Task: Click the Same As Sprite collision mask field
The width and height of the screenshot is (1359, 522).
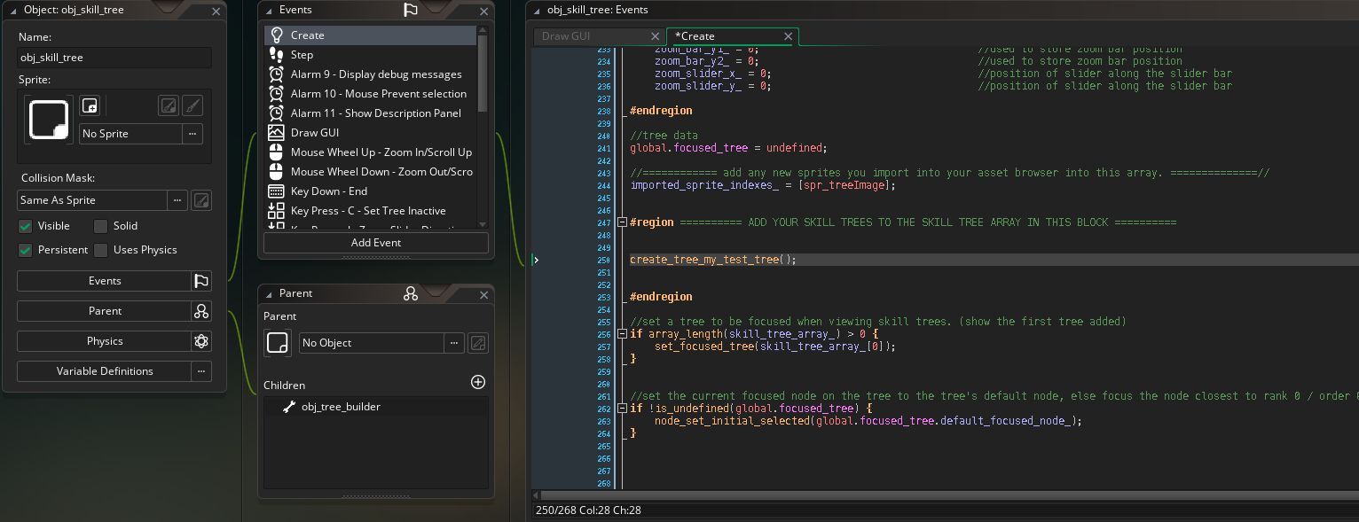Action: click(x=92, y=200)
